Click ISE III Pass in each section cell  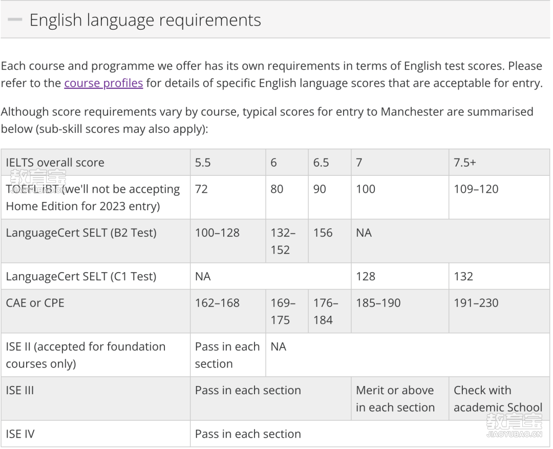(x=270, y=399)
